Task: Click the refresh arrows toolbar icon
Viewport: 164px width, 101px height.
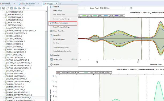Action: (7, 8)
